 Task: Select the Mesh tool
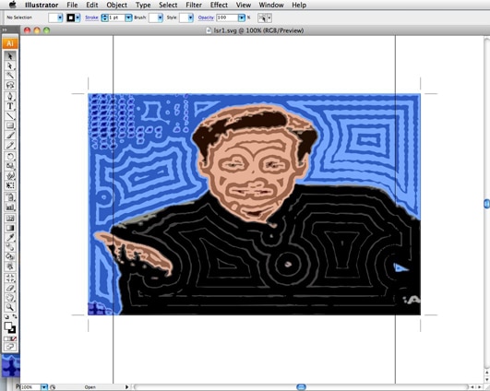coord(10,218)
